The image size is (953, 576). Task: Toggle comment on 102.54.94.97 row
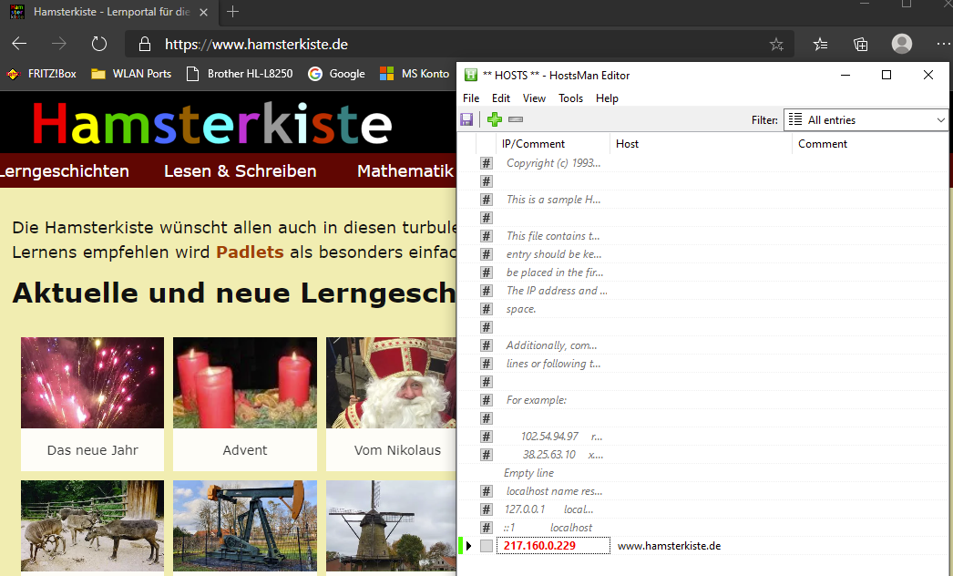[487, 437]
